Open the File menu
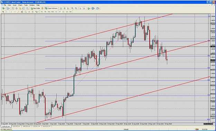This screenshot has height=131, width=216. pyautogui.click(x=5, y=5)
